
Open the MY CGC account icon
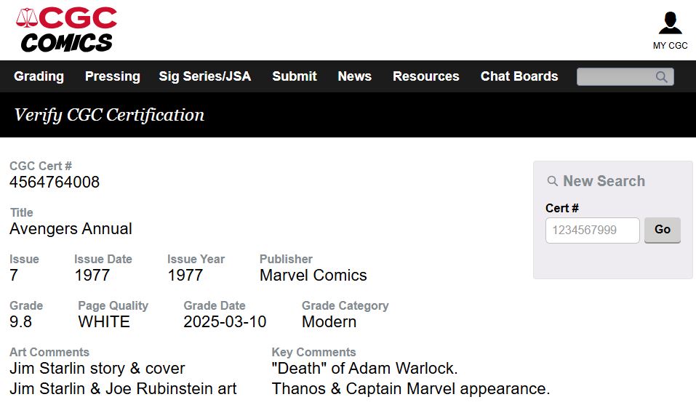[670, 23]
